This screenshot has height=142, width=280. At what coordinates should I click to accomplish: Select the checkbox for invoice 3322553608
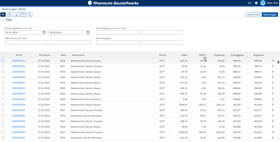3,104
